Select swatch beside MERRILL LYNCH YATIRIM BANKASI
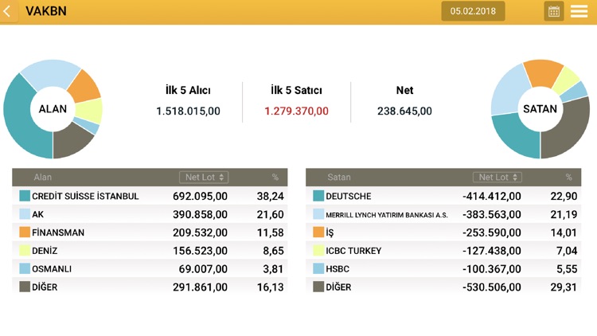The width and height of the screenshot is (597, 336). pos(318,214)
